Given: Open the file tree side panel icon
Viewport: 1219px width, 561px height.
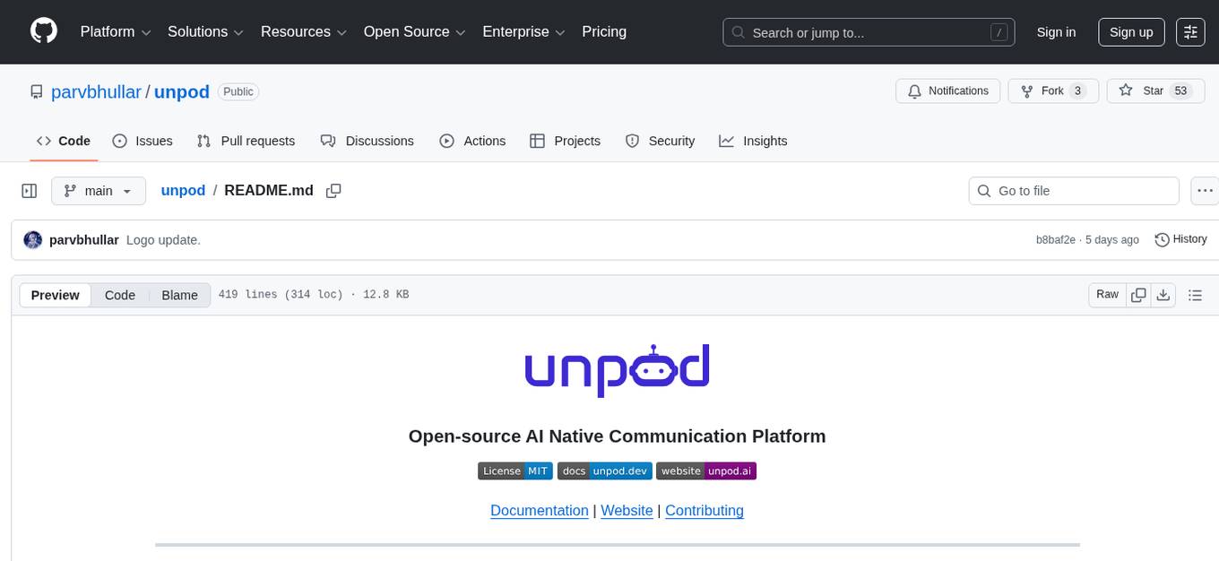Looking at the screenshot, I should [29, 190].
